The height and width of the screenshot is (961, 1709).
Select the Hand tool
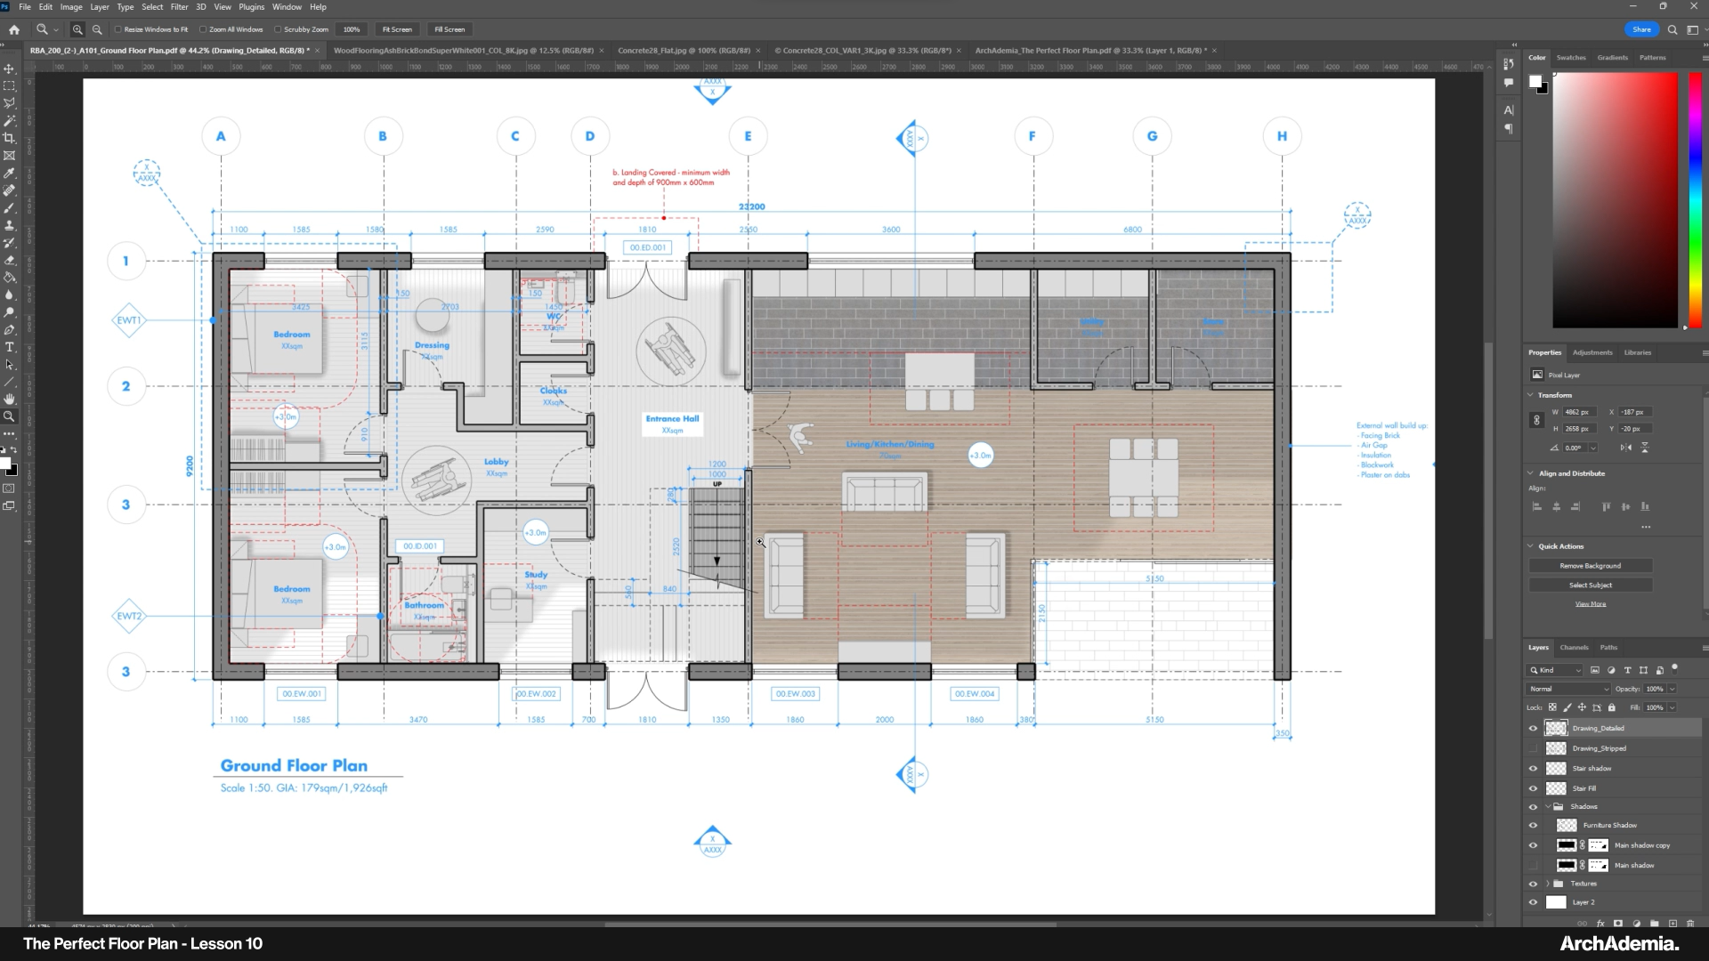[x=10, y=399]
